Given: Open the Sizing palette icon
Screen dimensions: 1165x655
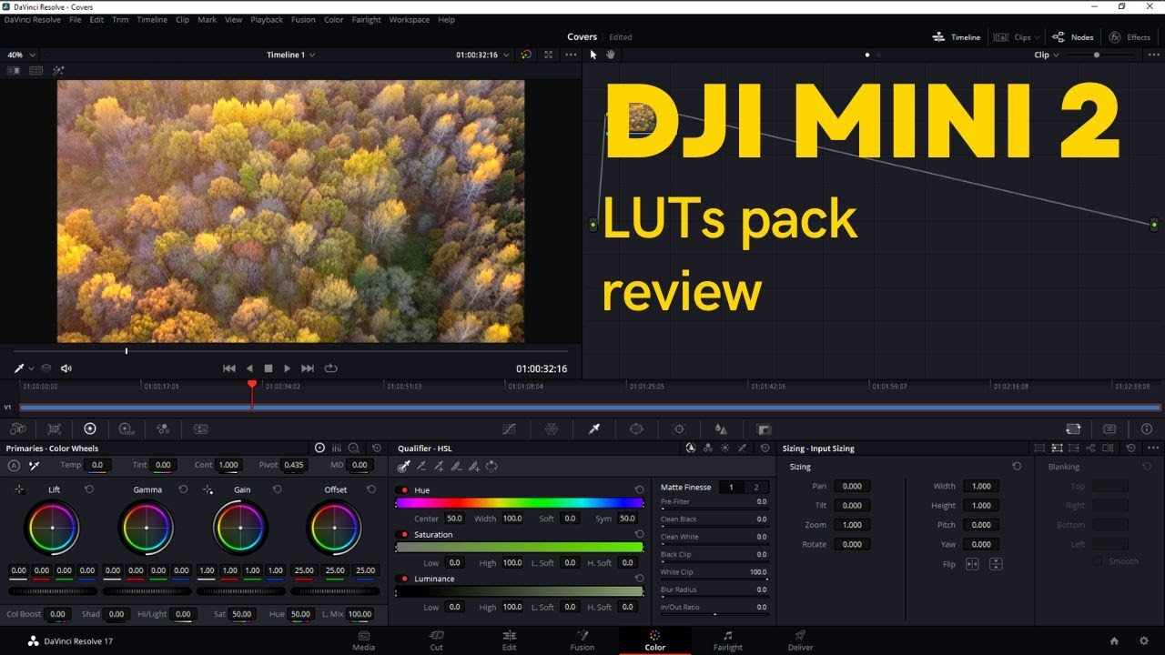Looking at the screenshot, I should pyautogui.click(x=1073, y=428).
